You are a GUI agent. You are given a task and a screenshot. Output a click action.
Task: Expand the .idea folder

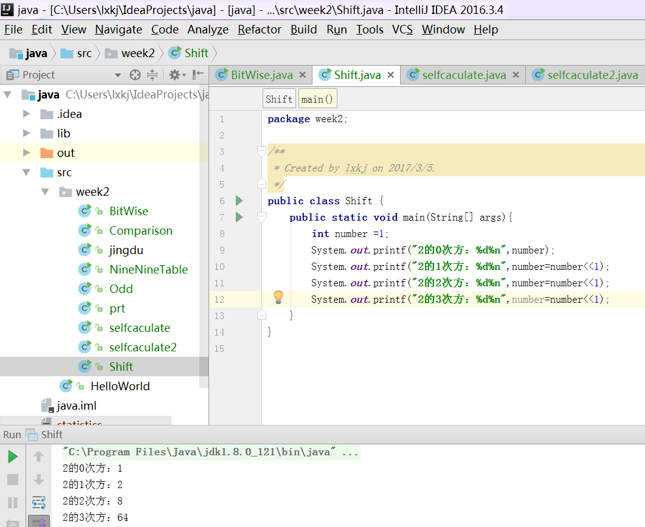(x=26, y=114)
